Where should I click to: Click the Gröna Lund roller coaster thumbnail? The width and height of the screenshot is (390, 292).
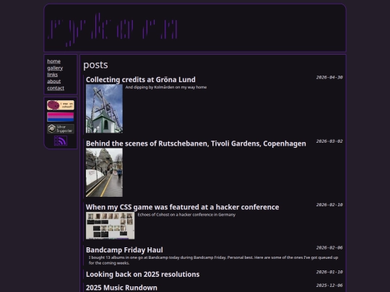[104, 108]
